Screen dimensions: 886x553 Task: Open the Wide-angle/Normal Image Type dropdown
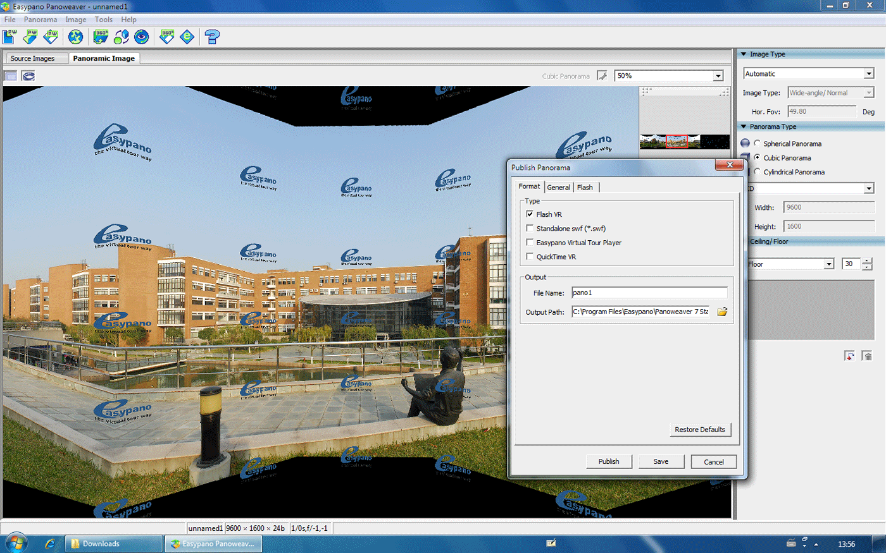click(x=869, y=93)
